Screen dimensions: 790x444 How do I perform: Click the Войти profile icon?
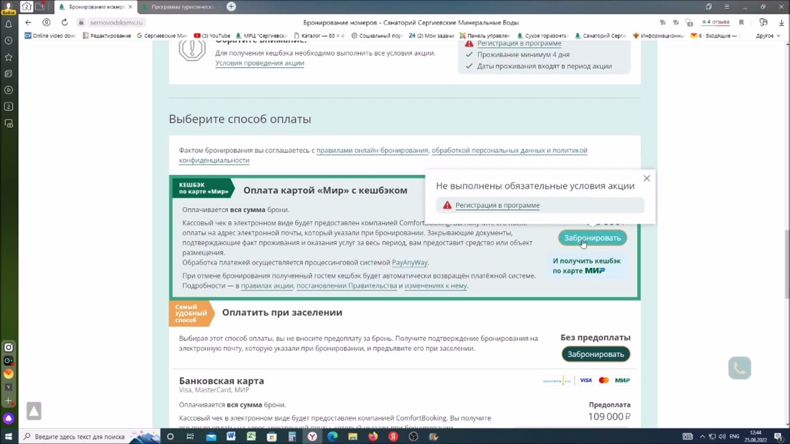point(8,7)
